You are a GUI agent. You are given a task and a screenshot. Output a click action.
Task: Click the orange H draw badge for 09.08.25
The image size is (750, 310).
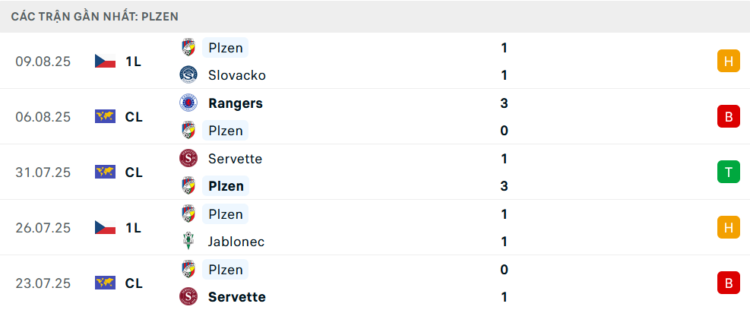point(728,62)
